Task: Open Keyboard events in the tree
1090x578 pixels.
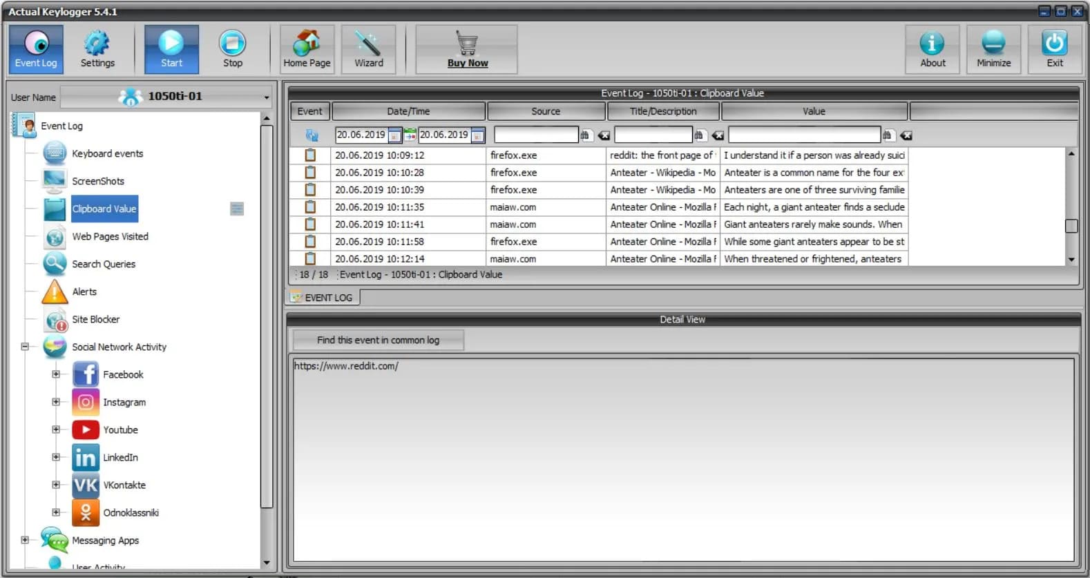Action: (x=107, y=153)
